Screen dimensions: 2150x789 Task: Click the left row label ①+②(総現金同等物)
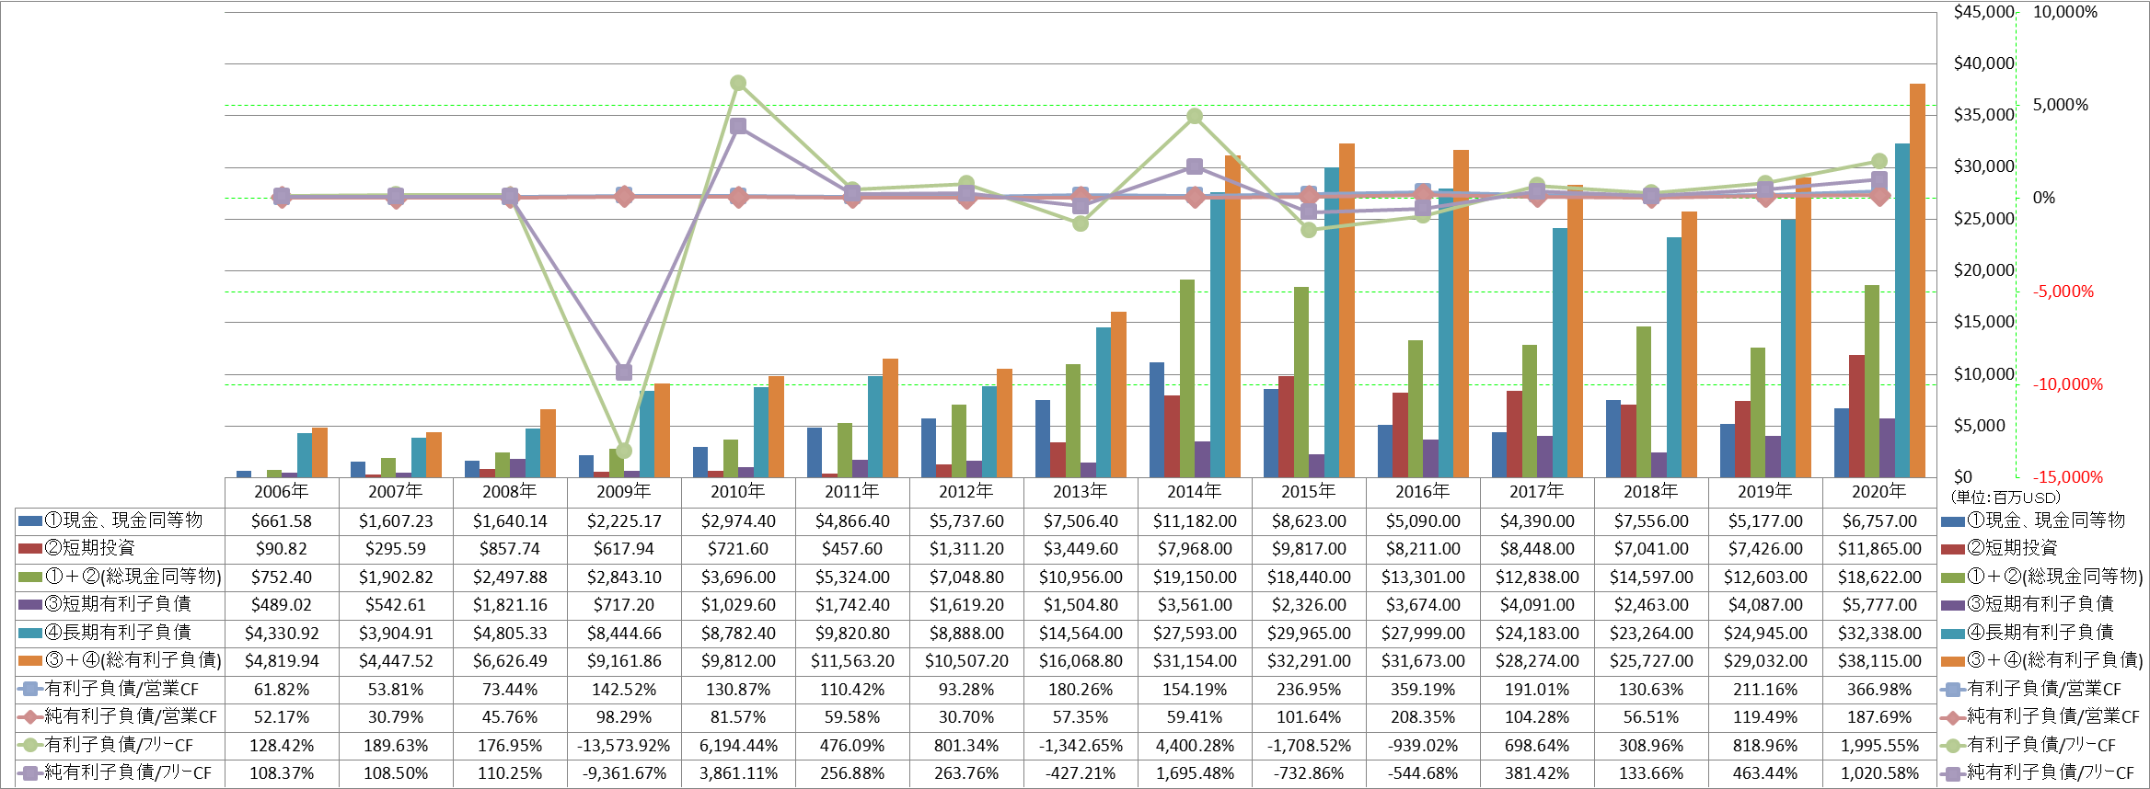tap(133, 577)
